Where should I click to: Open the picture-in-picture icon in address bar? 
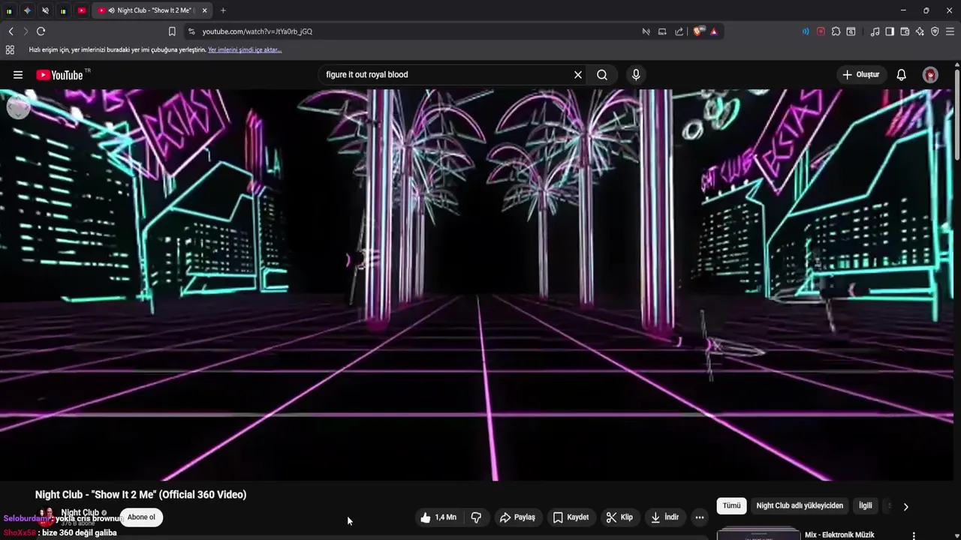[662, 31]
